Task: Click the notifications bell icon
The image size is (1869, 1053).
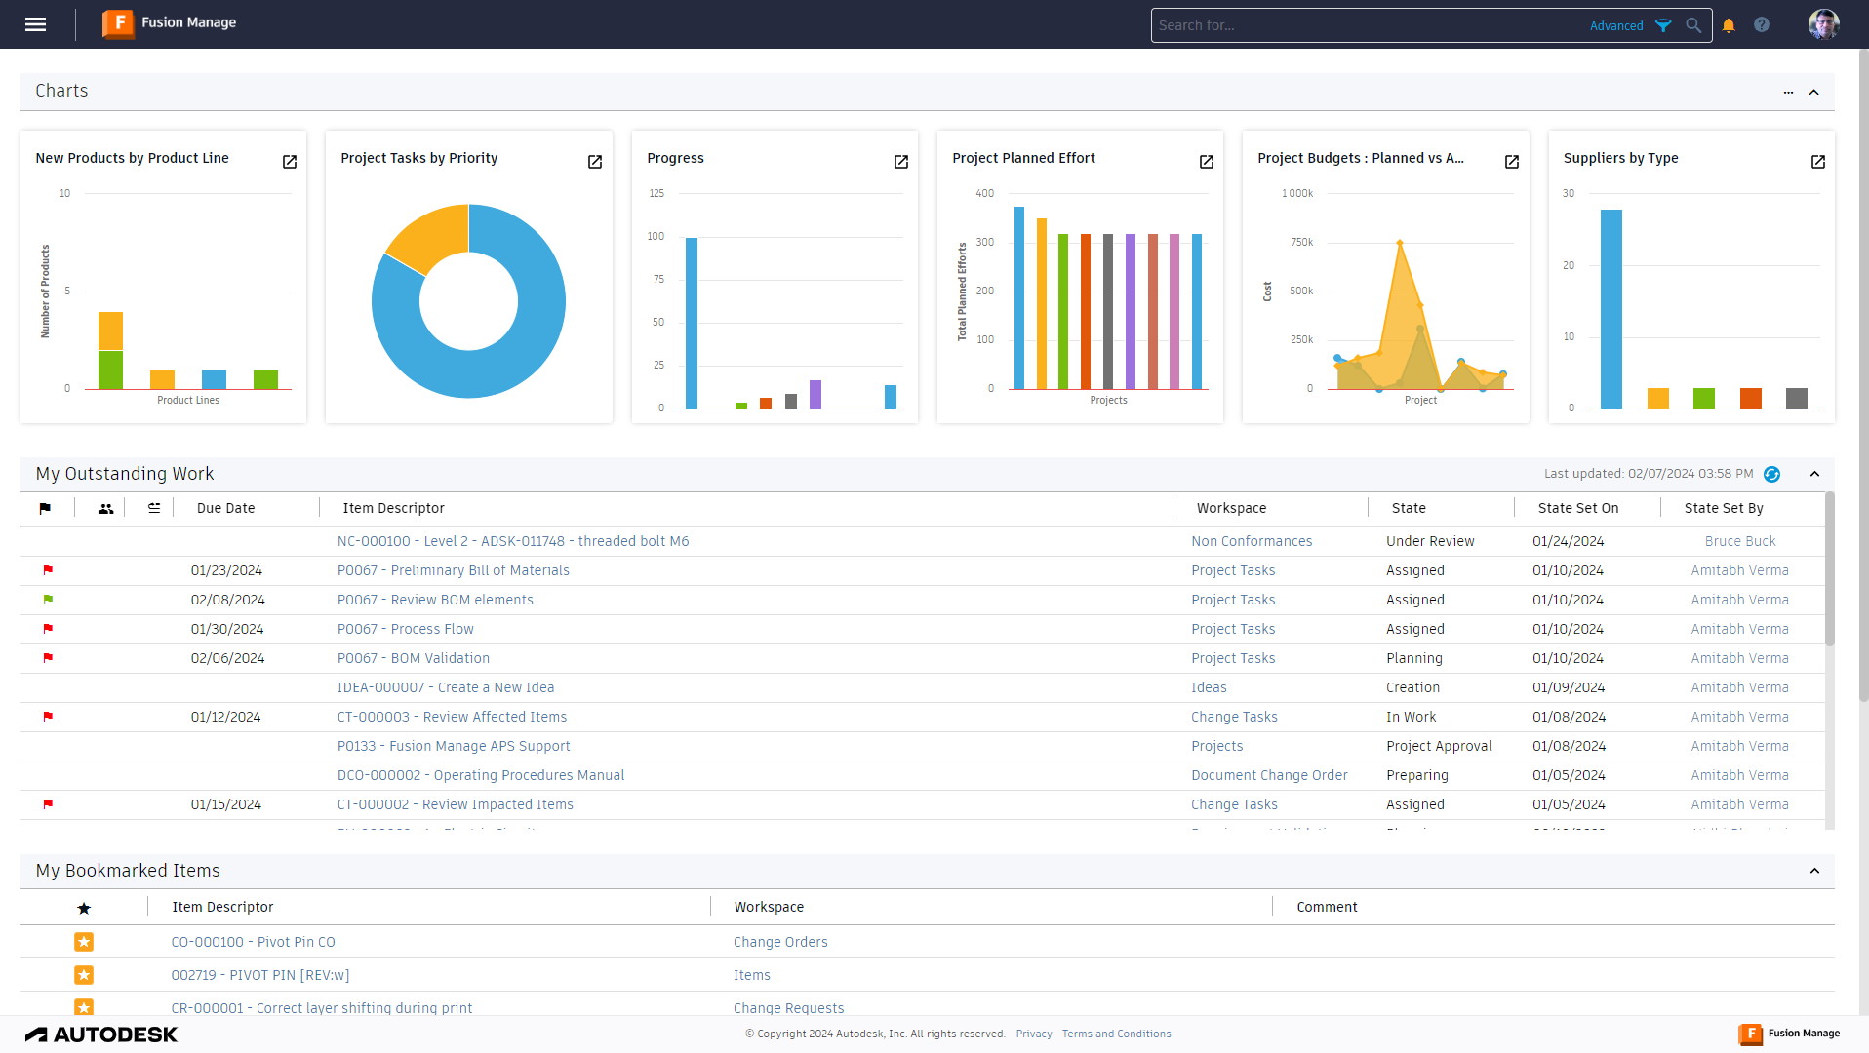Action: [x=1727, y=24]
